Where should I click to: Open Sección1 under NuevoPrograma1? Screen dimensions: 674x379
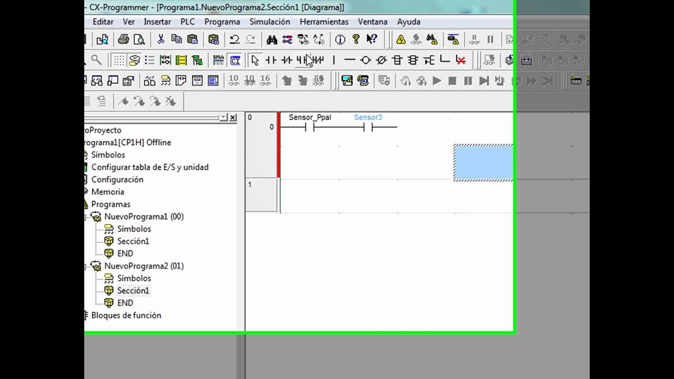tap(133, 241)
